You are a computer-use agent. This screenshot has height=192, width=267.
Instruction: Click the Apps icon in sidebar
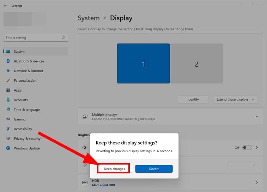click(x=8, y=90)
